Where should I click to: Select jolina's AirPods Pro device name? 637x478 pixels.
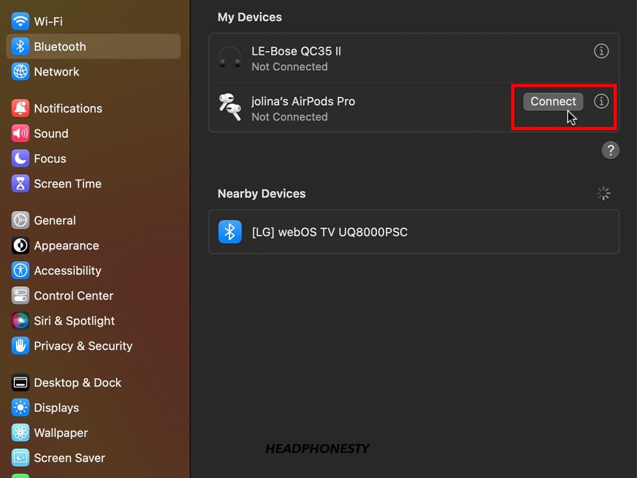(x=303, y=101)
